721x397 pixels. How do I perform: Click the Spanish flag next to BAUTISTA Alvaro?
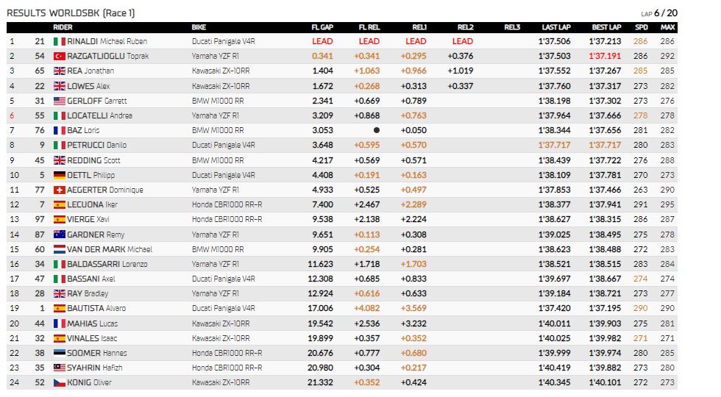coord(60,308)
